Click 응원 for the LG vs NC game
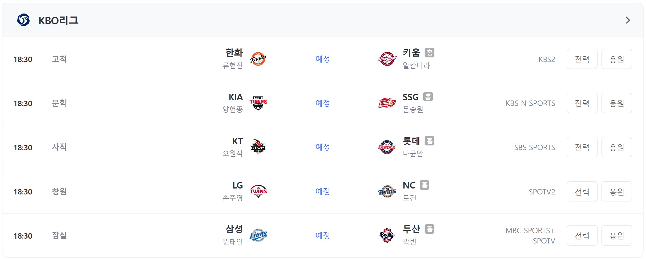Viewport: 646px width, 260px height. point(617,191)
